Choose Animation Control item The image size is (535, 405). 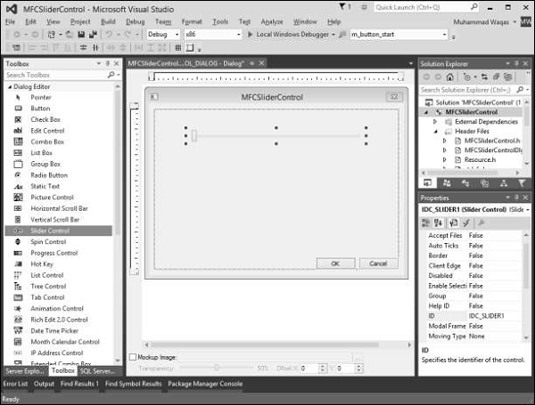coord(57,309)
